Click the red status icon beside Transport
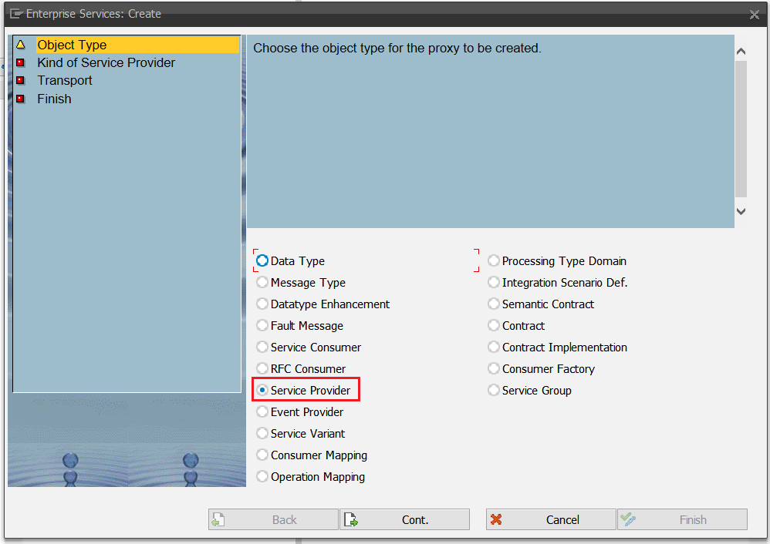Viewport: 770px width, 544px height. pyautogui.click(x=21, y=81)
